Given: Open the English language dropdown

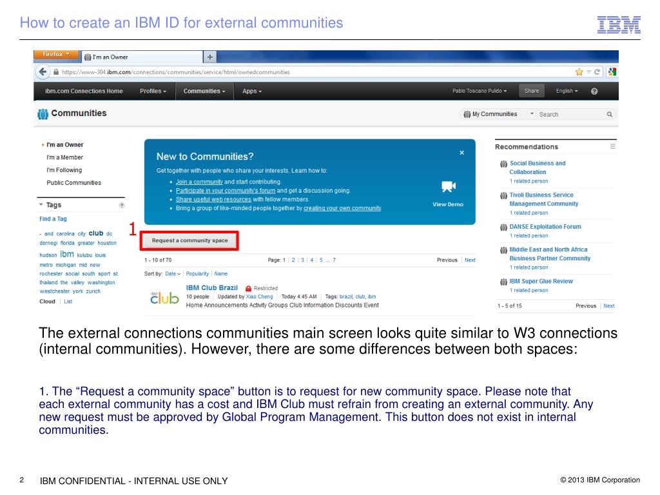Looking at the screenshot, I should pyautogui.click(x=567, y=91).
